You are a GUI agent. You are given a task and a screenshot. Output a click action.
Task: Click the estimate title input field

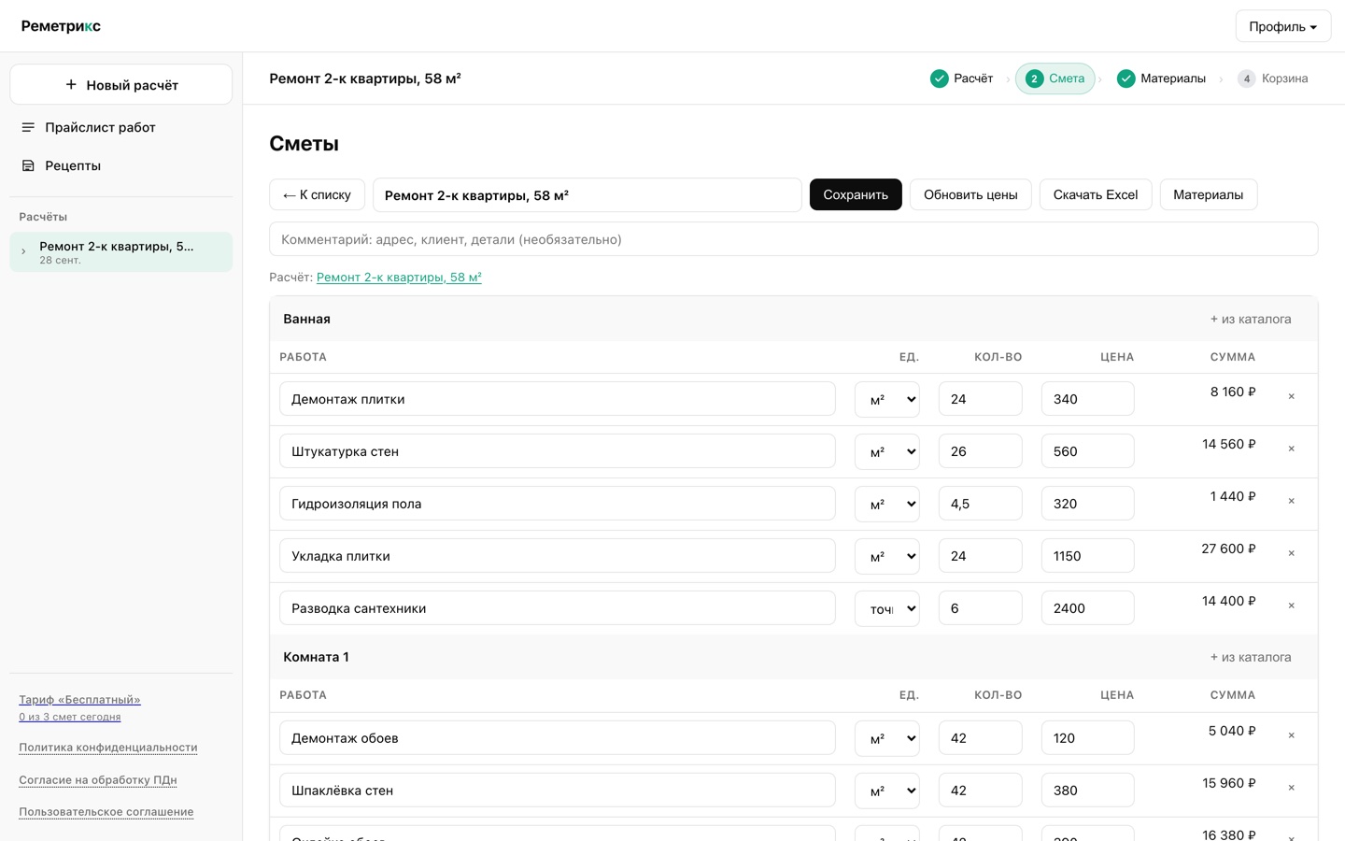click(588, 194)
